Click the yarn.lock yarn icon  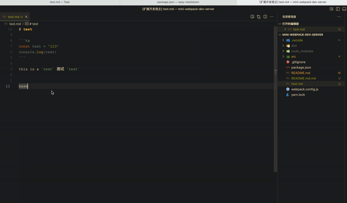coord(288,95)
